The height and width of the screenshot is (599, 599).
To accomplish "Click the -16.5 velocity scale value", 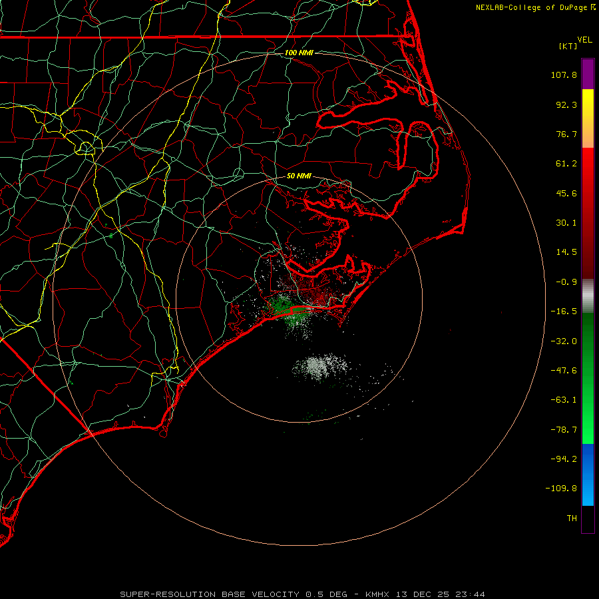I will click(564, 311).
